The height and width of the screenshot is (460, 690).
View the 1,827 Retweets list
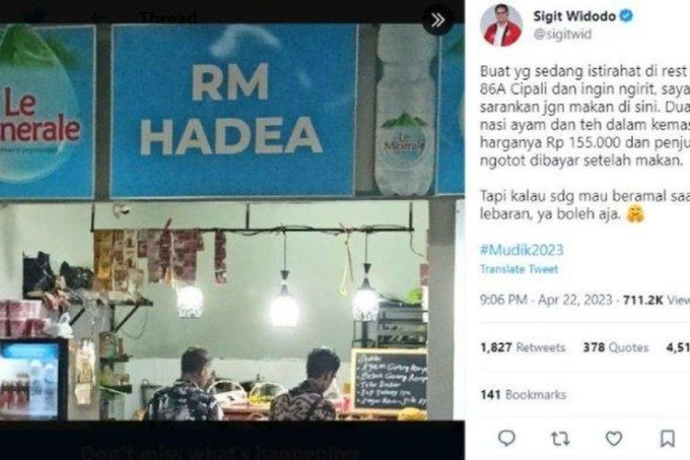[523, 348]
